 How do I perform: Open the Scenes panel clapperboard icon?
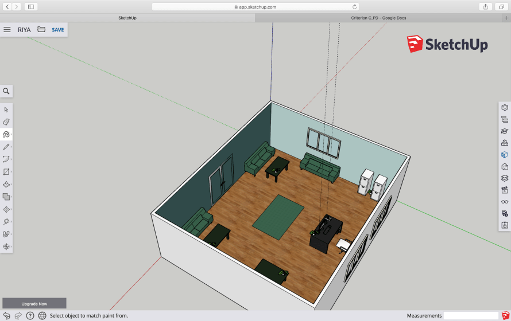coord(504,190)
